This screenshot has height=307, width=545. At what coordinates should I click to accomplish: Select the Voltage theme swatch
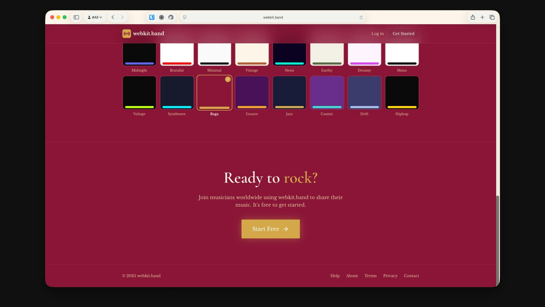pos(139,92)
